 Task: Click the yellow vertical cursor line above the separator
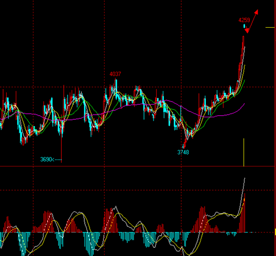[244, 152]
